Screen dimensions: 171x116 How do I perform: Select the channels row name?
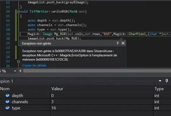pyautogui.click(x=20, y=102)
